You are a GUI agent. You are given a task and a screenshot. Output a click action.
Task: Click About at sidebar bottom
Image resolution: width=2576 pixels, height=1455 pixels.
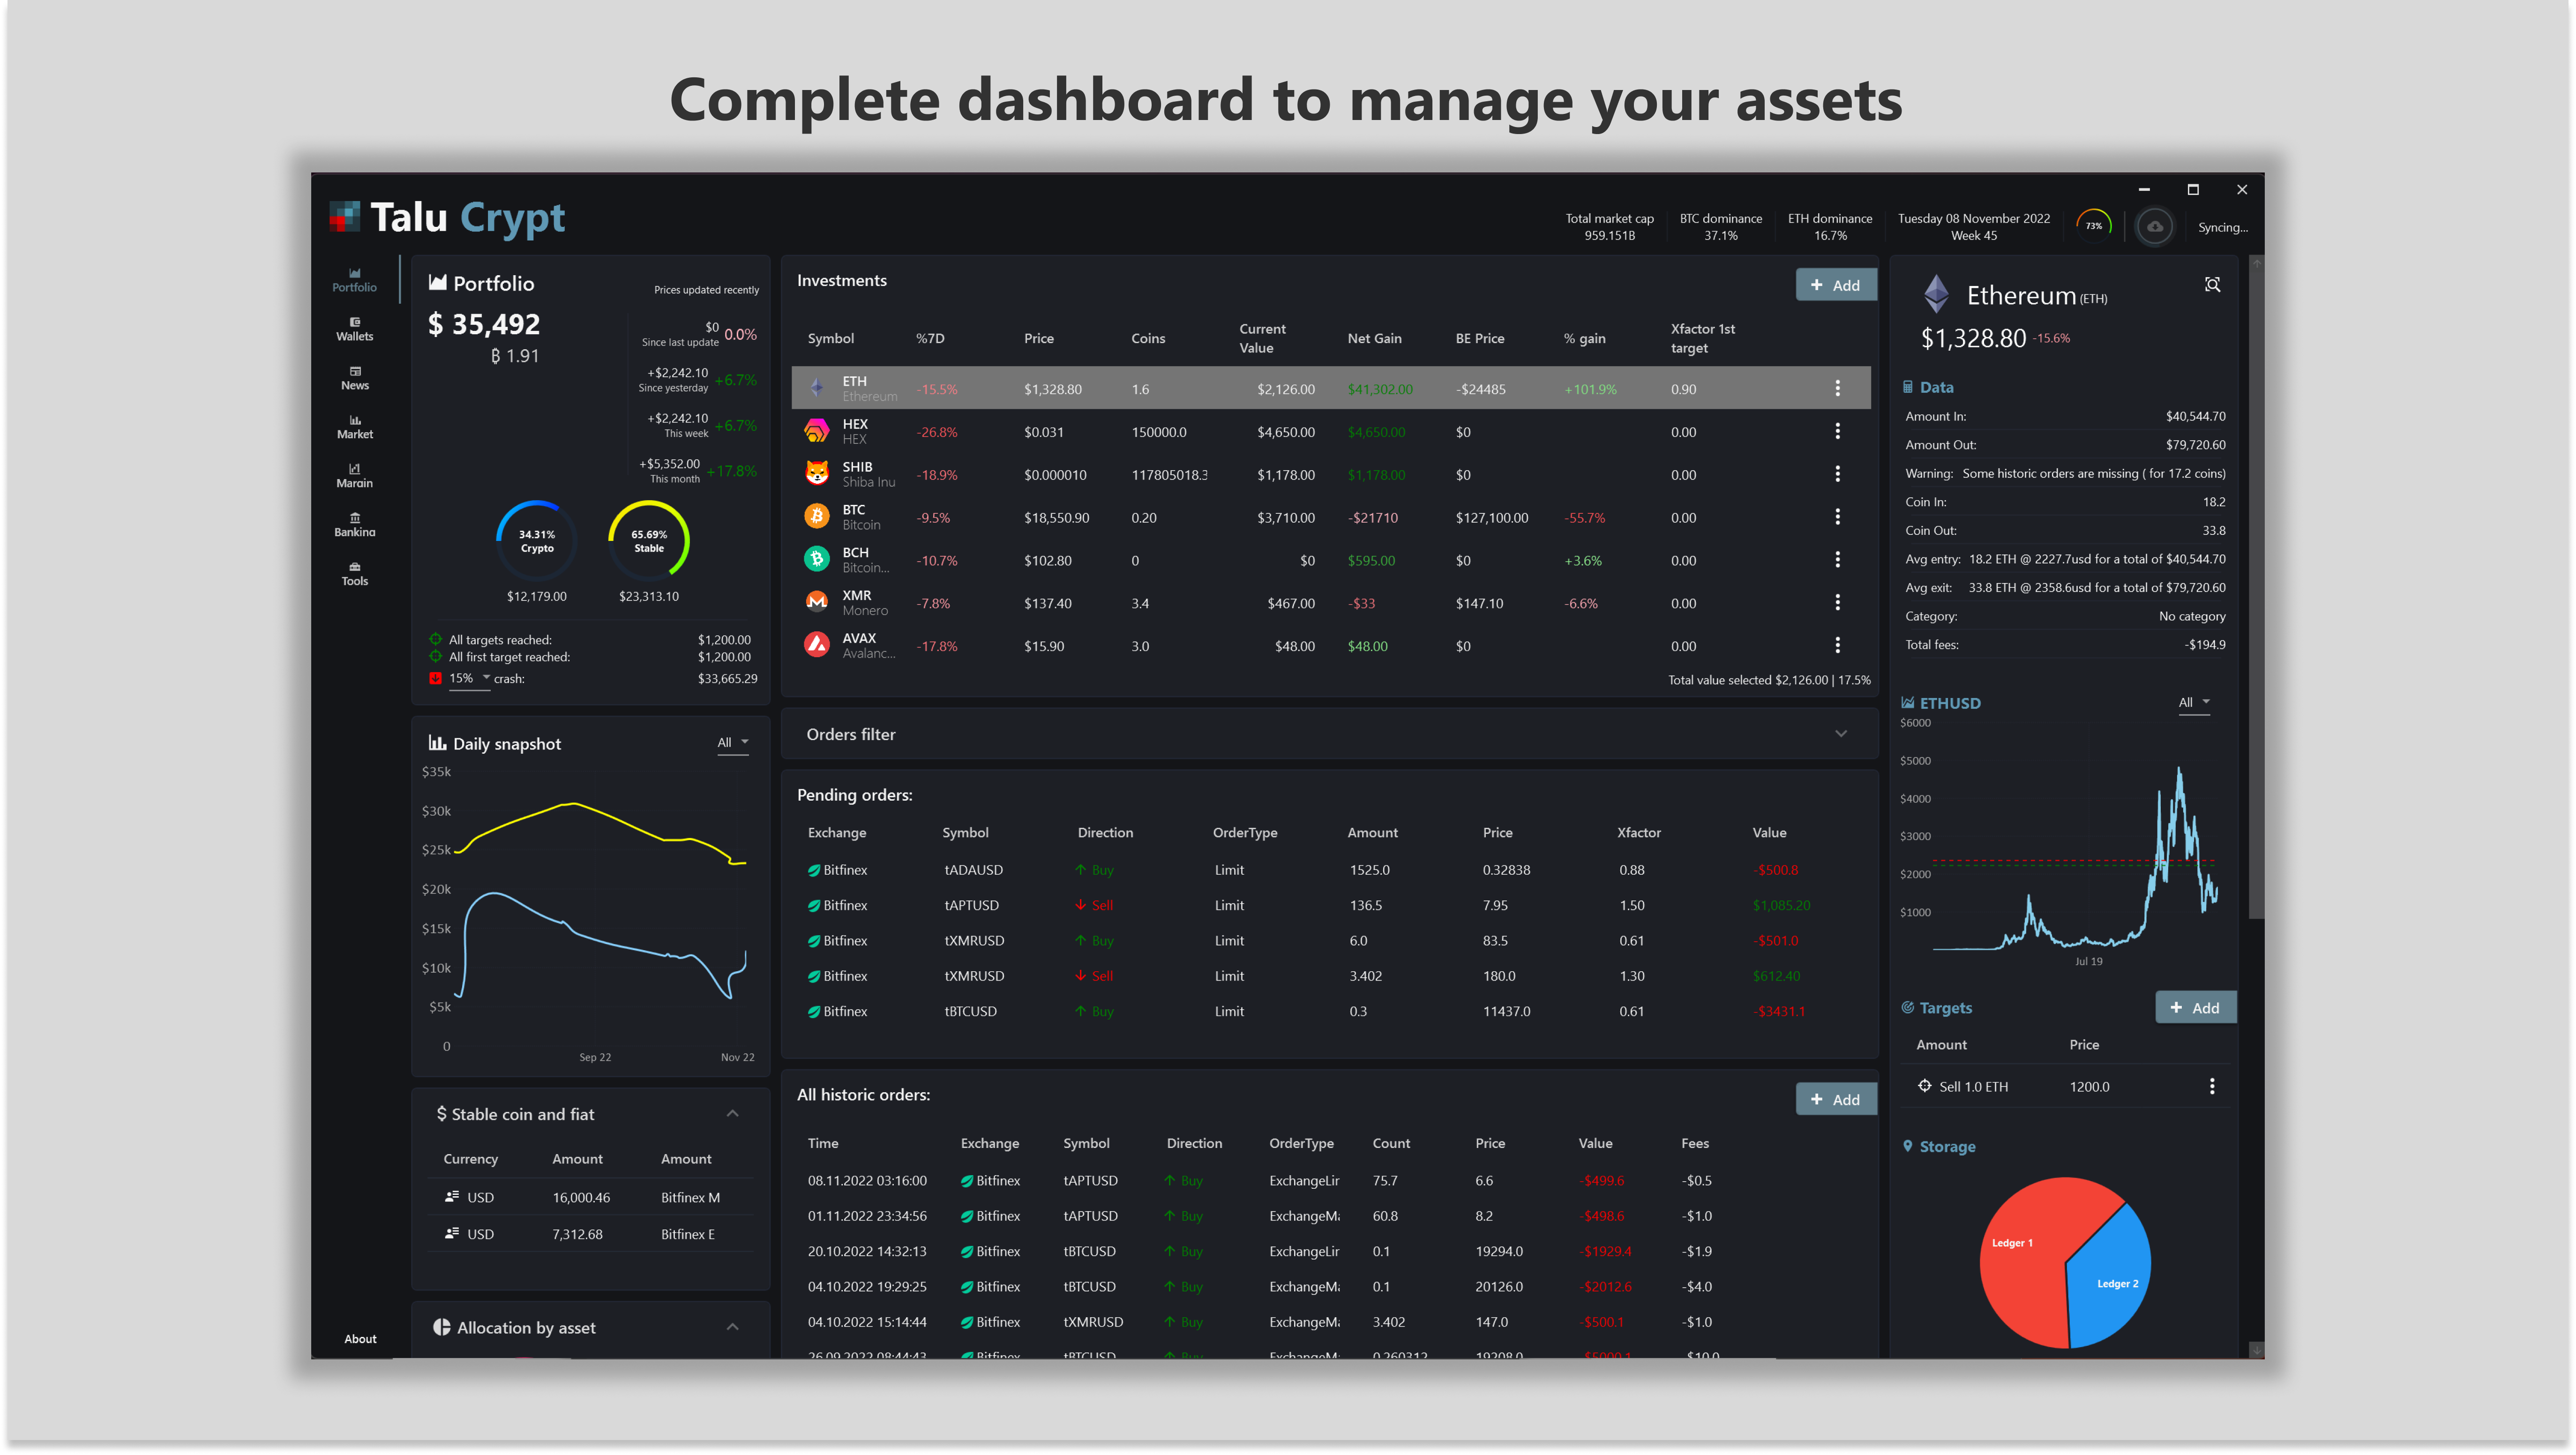coord(360,1339)
